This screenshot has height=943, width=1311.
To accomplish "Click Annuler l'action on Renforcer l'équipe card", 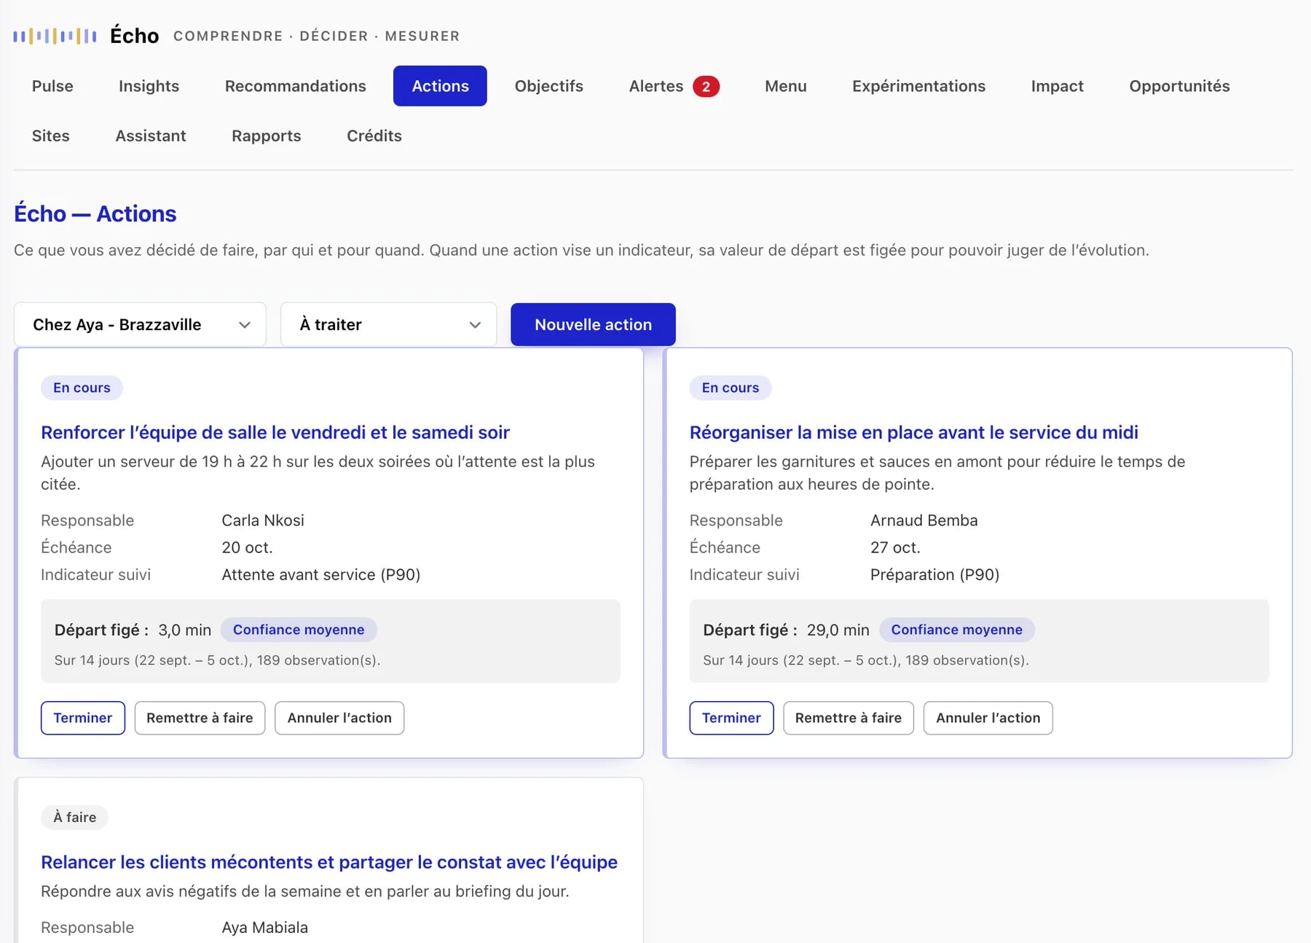I will (339, 718).
